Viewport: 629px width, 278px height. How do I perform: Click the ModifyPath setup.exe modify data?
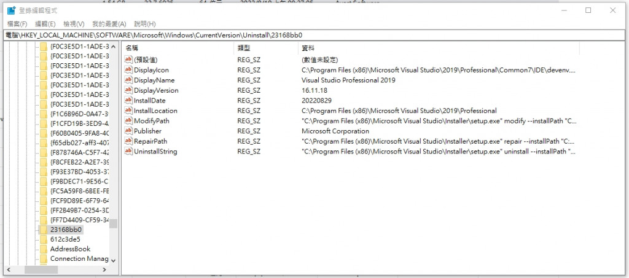439,120
